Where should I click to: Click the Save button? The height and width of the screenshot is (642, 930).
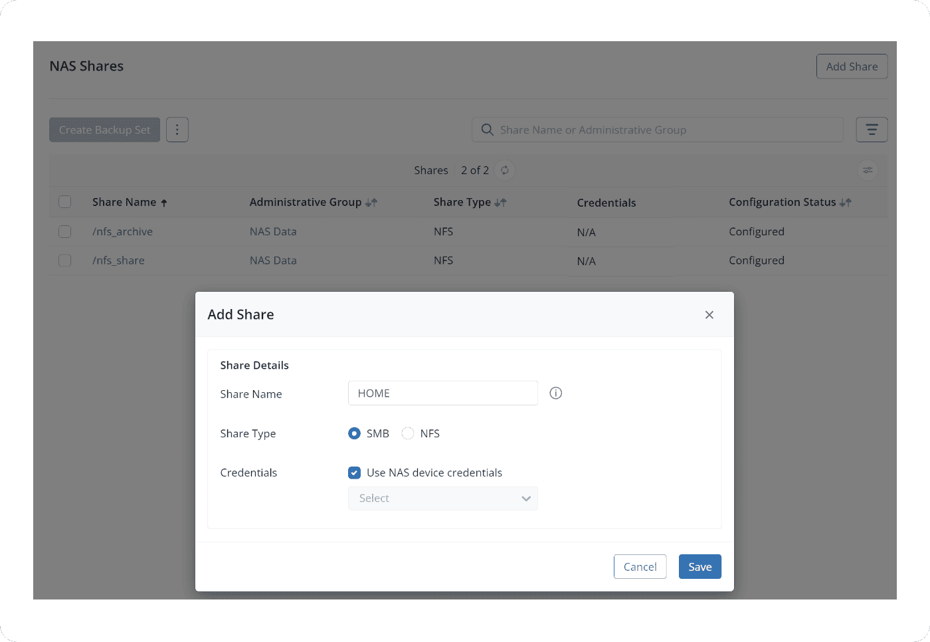point(699,567)
